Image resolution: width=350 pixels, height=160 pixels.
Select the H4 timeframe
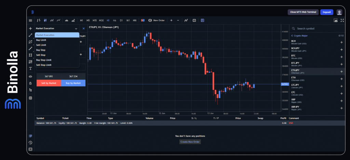pyautogui.click(x=115, y=21)
